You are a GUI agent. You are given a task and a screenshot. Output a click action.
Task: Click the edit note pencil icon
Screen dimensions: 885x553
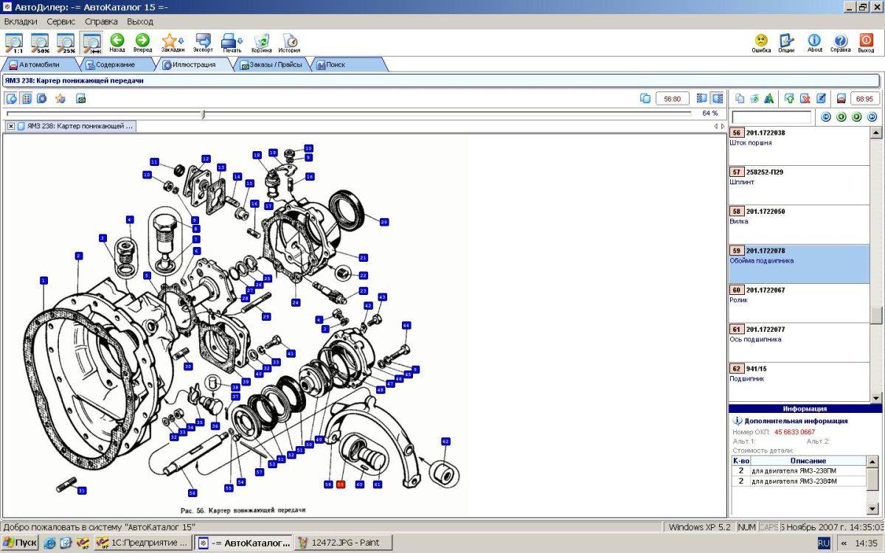pos(821,98)
